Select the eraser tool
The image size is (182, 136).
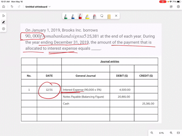[x=94, y=17]
